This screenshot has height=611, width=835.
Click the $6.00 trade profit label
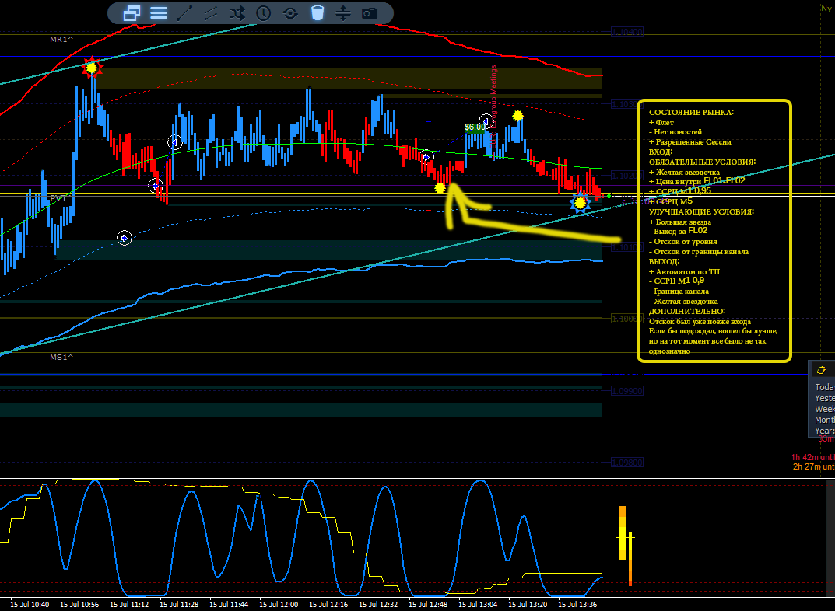(475, 127)
